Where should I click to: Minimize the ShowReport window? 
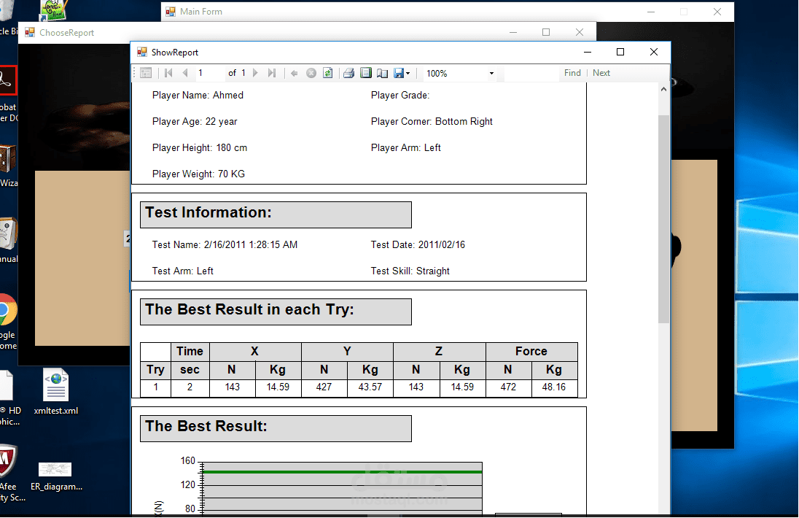click(x=587, y=52)
